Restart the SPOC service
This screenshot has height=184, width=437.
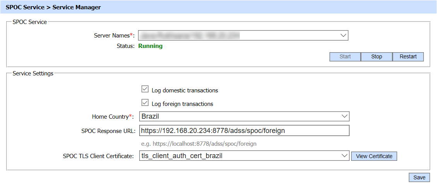[x=408, y=57]
